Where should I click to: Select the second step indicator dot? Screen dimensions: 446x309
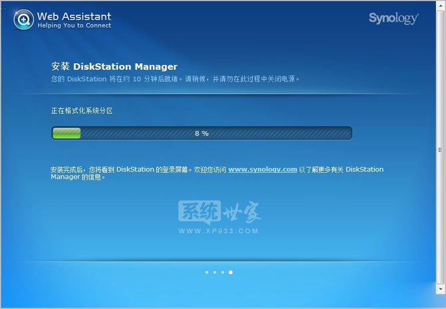[215, 272]
